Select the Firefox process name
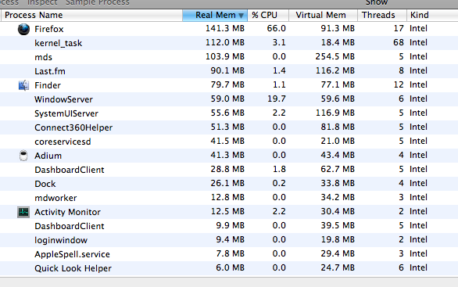 pyautogui.click(x=48, y=29)
